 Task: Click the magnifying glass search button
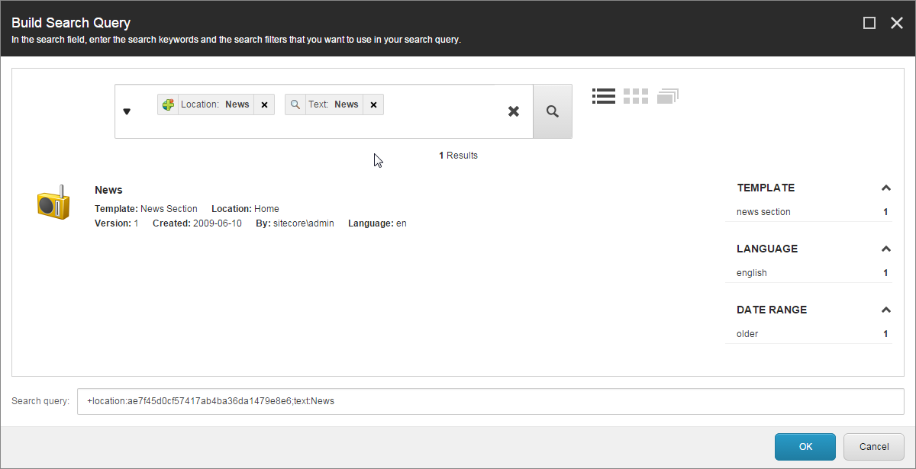(552, 111)
